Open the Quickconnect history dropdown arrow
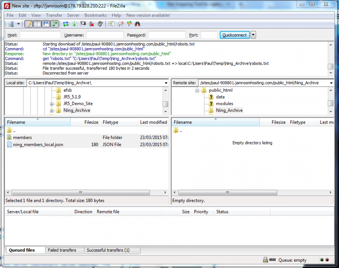339x268 pixels. [253, 35]
